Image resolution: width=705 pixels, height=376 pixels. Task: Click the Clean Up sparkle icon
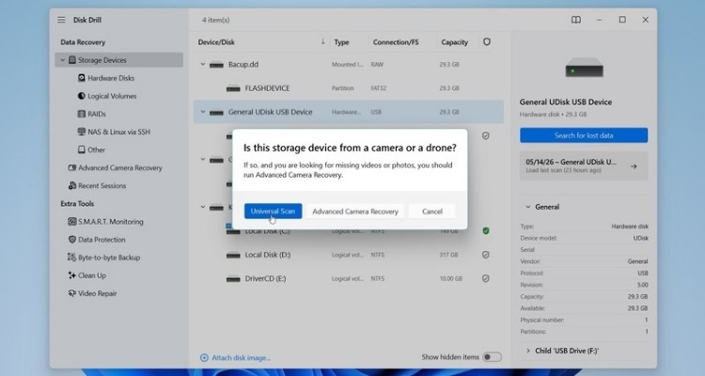[72, 275]
